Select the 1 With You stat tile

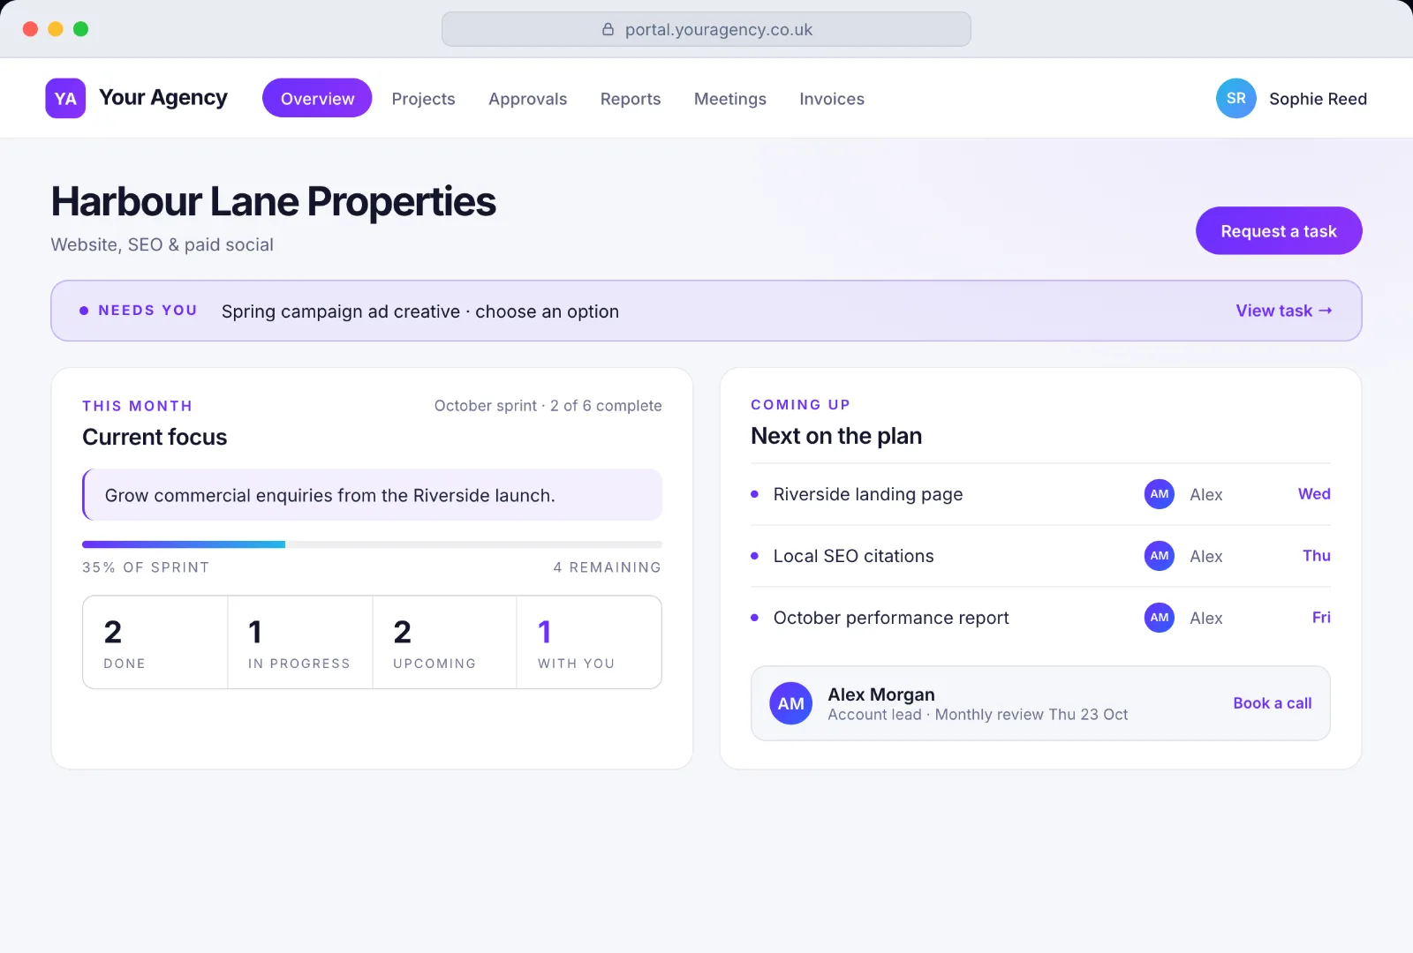[589, 642]
